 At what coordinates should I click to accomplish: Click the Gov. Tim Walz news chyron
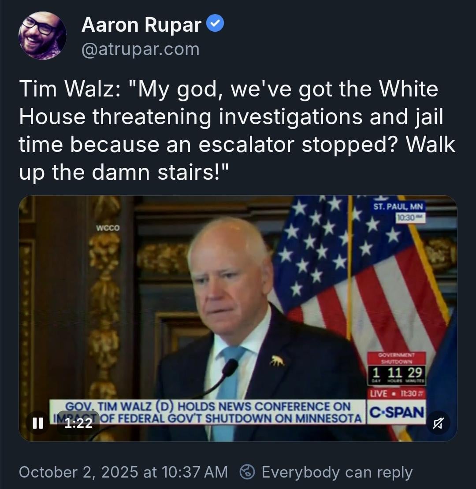[x=207, y=412]
